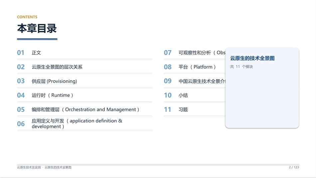Image resolution: width=316 pixels, height=178 pixels.
Task: Click the number 06 in contents
Action: pyautogui.click(x=21, y=124)
